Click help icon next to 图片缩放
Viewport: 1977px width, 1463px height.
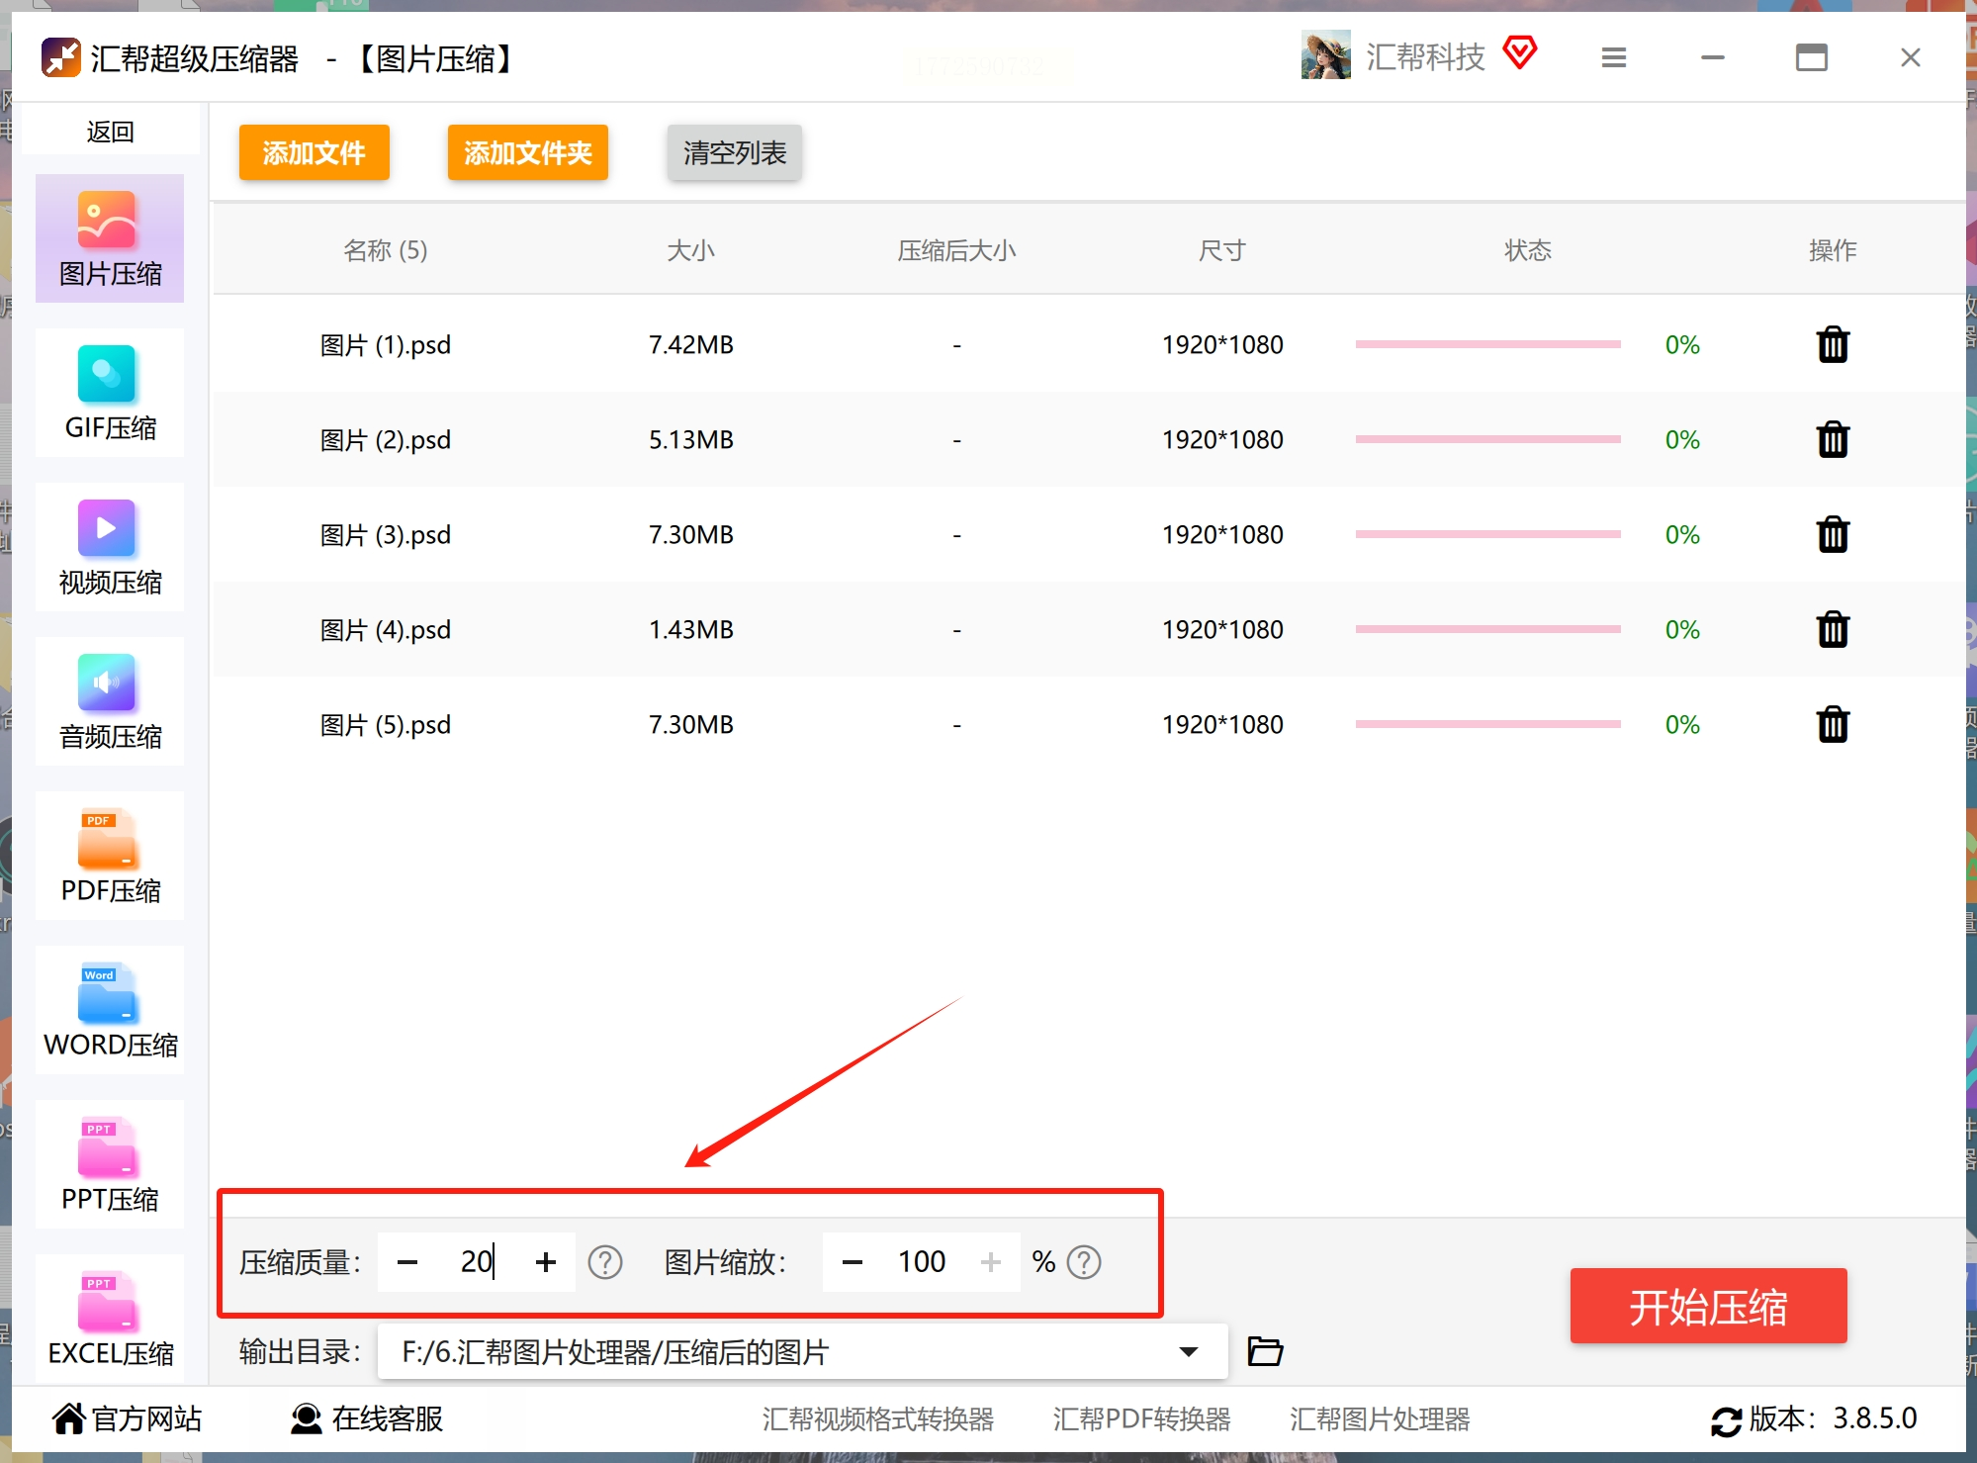point(1084,1262)
